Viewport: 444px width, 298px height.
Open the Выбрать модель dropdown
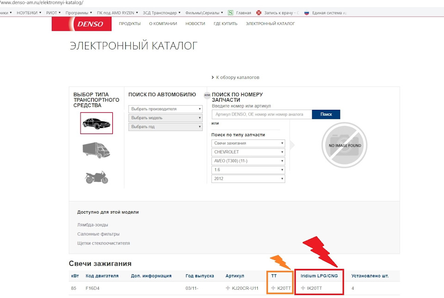[166, 118]
